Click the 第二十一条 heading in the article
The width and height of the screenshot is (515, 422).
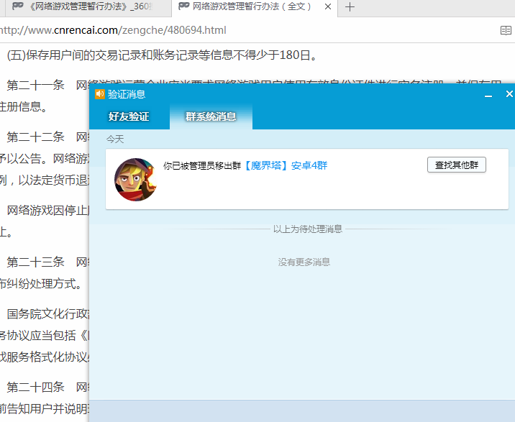click(35, 85)
